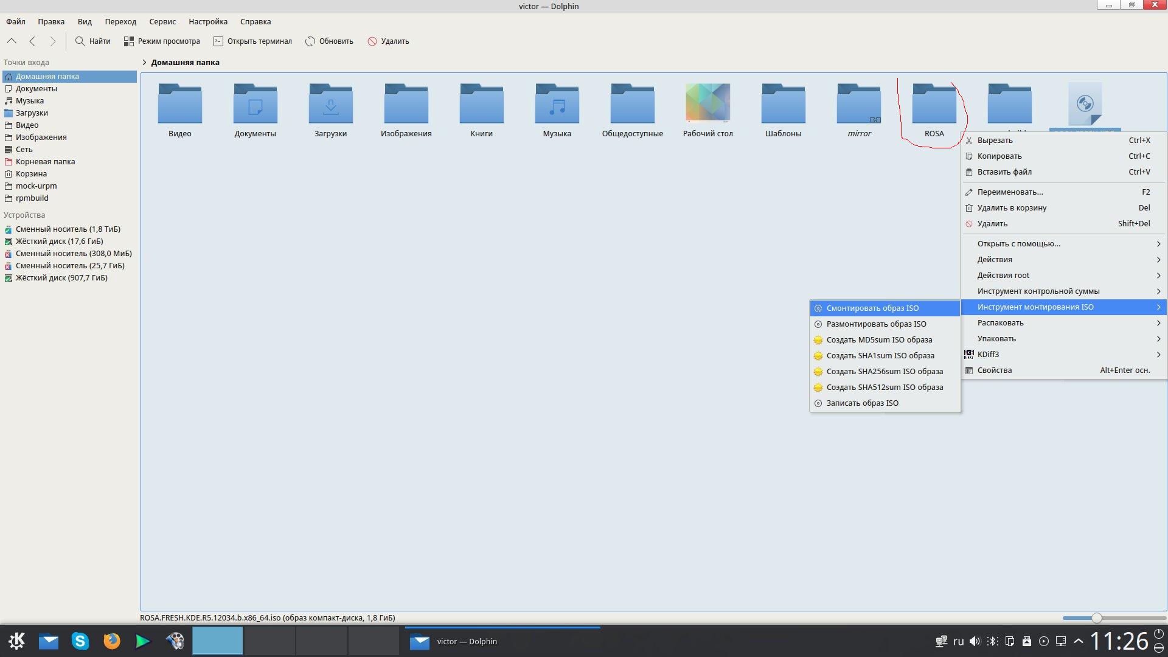Select the 907,7 ГиБ hard disk device
Viewport: 1168px width, 657px height.
pos(61,277)
